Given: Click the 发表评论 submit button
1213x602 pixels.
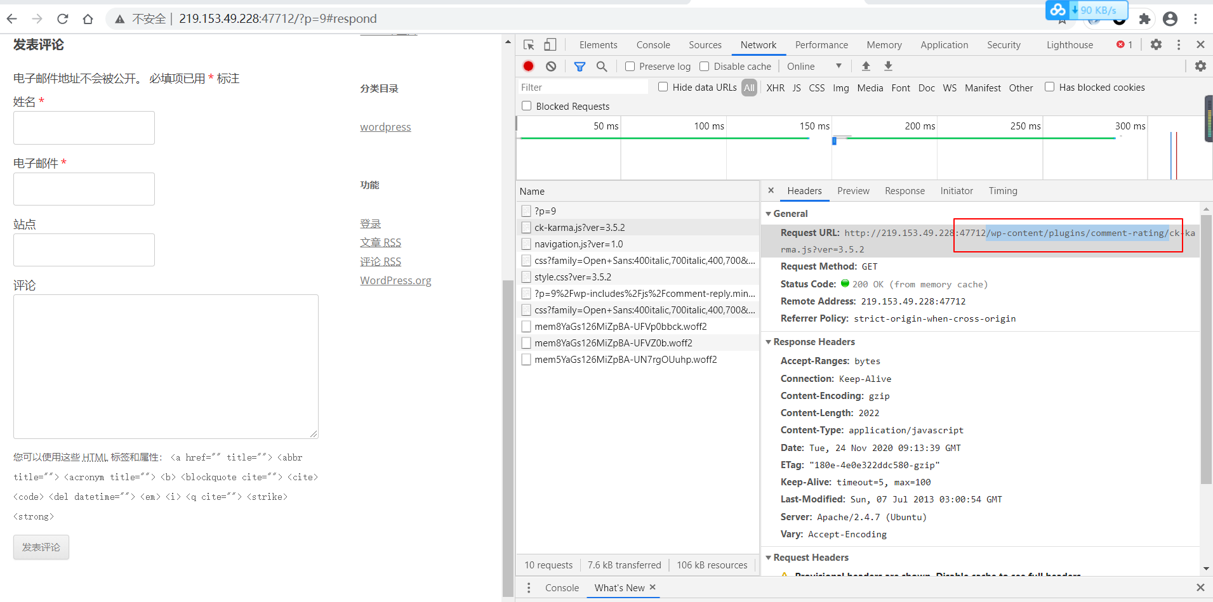Looking at the screenshot, I should coord(41,547).
